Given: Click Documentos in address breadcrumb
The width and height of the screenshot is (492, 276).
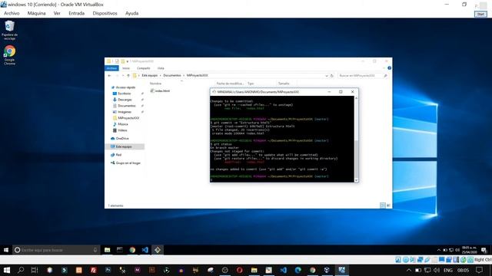Looking at the screenshot, I should (172, 75).
